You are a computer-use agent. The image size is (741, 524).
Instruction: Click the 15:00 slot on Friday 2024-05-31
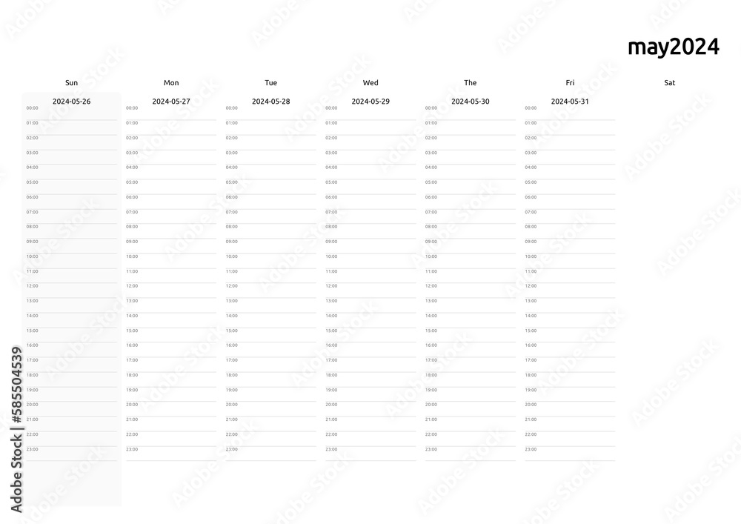[x=570, y=335]
